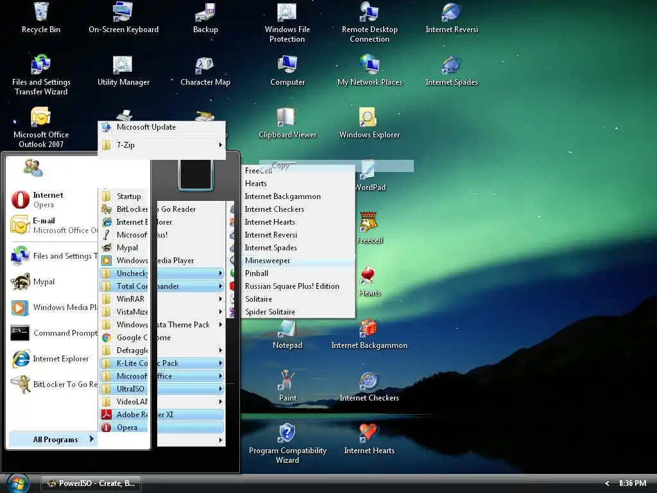Expand the UltraISO submenu arrow
The width and height of the screenshot is (657, 493).
click(221, 389)
